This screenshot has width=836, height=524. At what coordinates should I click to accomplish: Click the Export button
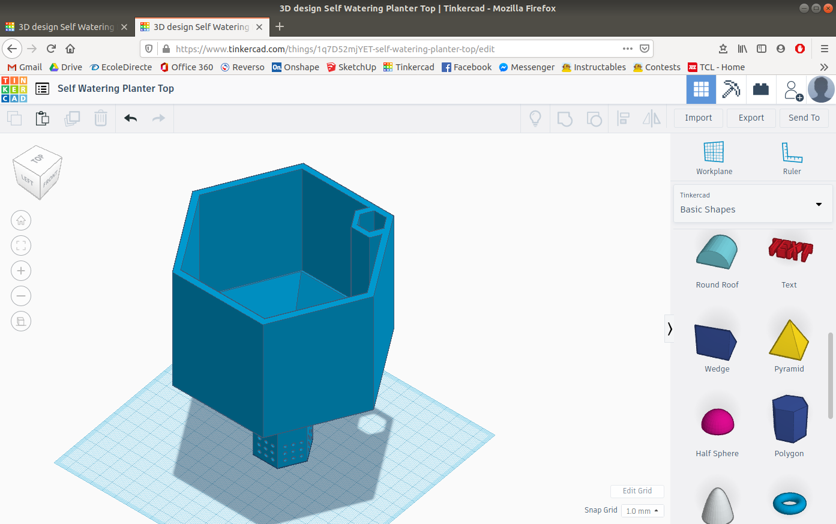751,118
